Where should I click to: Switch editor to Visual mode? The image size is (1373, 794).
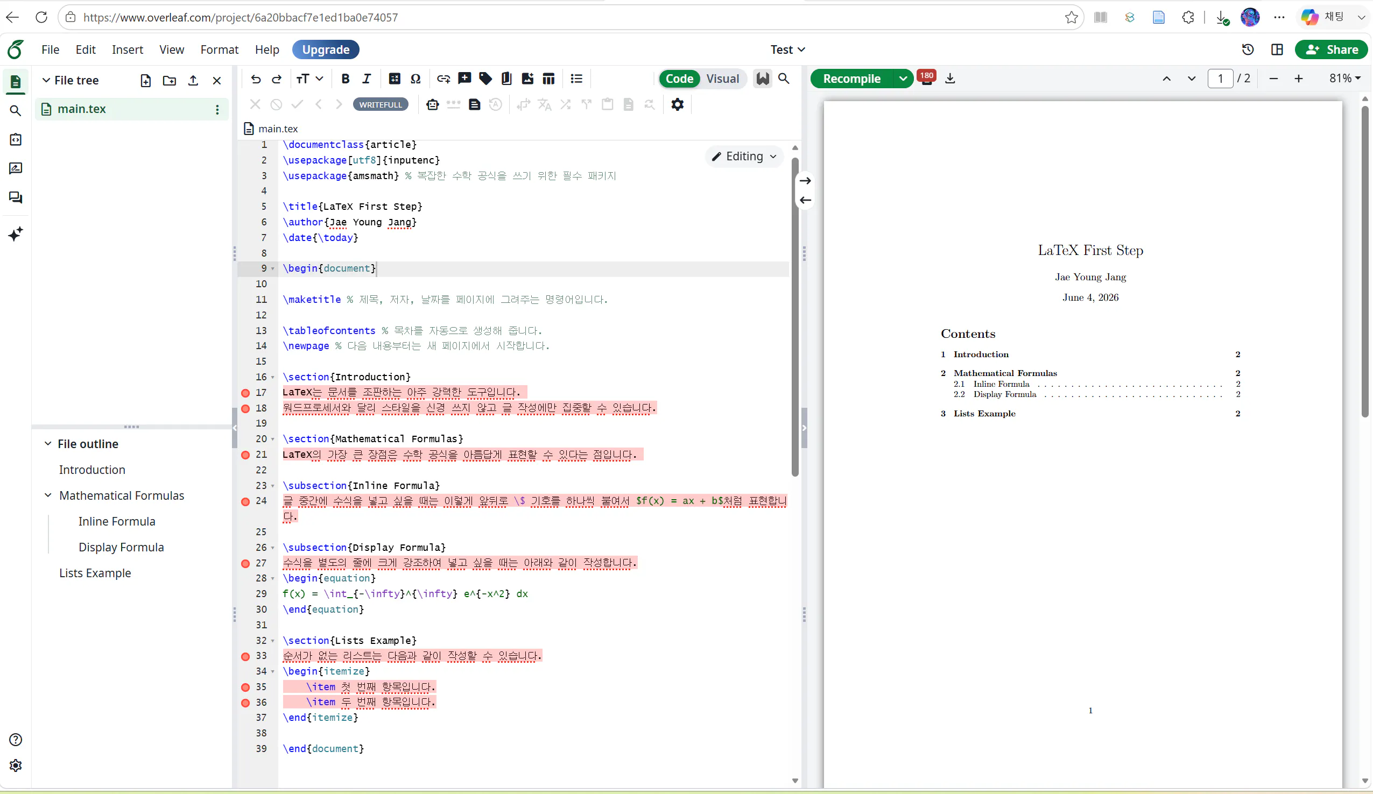[x=722, y=79]
